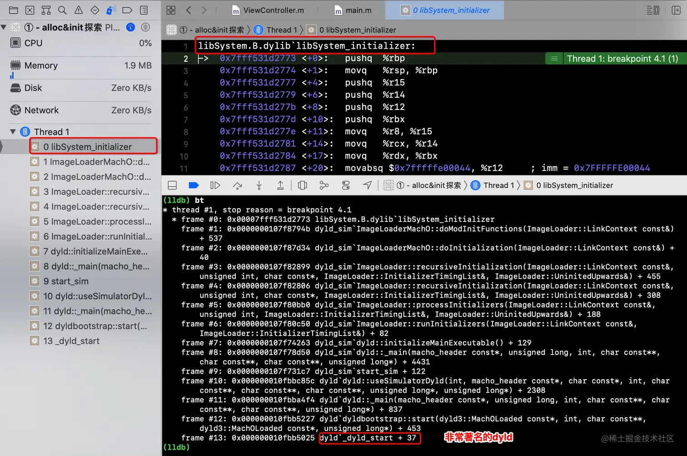Toggle the breakpoints activation button

tap(194, 185)
